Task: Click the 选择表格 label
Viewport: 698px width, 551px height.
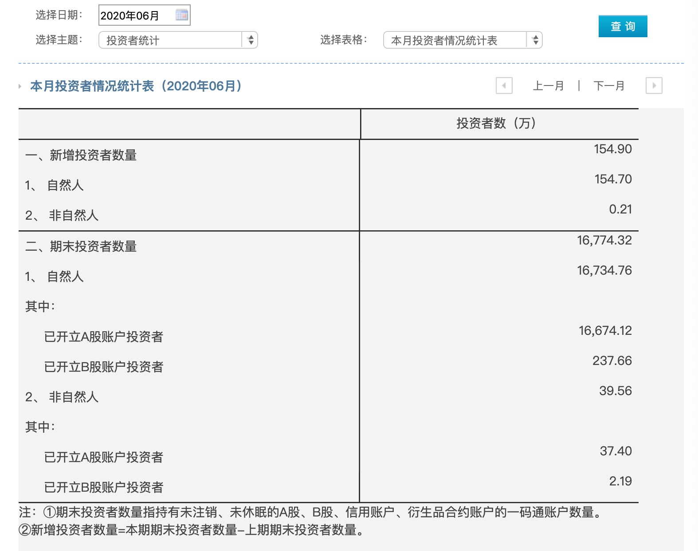Action: [344, 40]
